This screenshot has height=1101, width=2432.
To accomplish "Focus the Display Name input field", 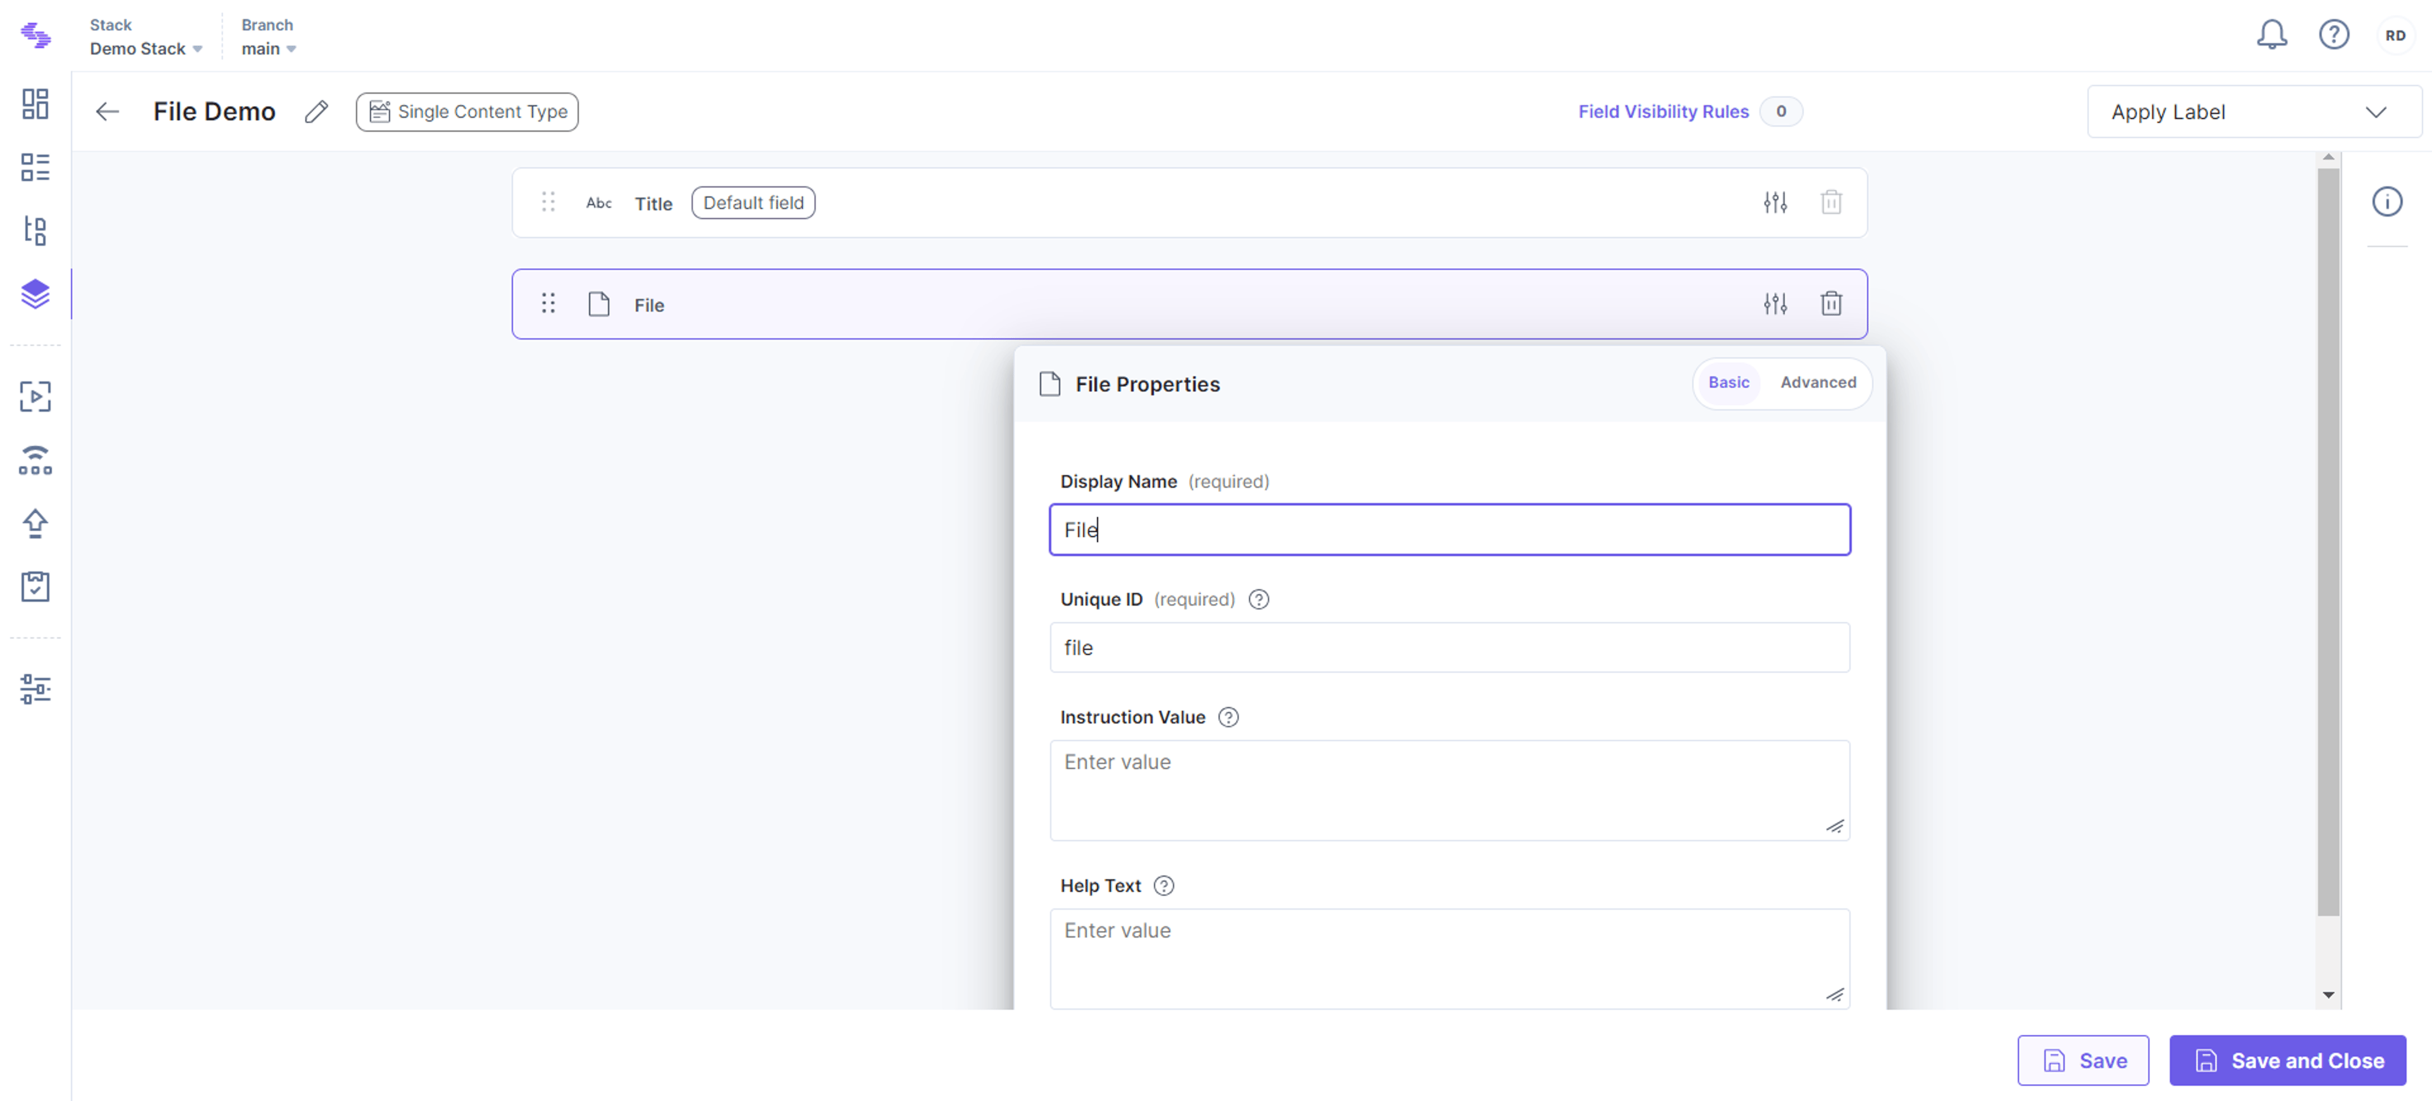I will 1449,530.
